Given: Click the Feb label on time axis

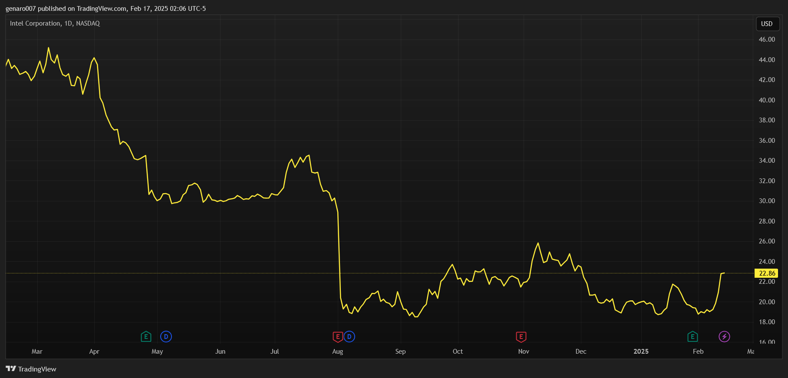Looking at the screenshot, I should [698, 352].
